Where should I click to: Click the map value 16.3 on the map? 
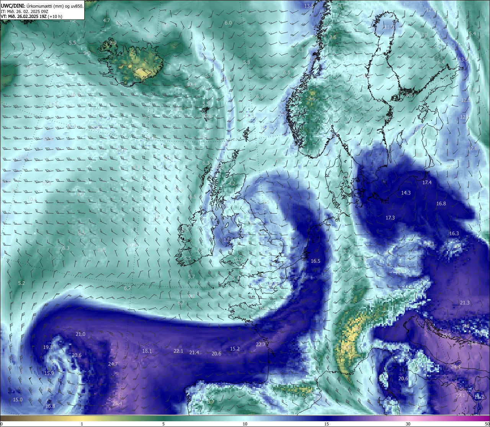454,233
